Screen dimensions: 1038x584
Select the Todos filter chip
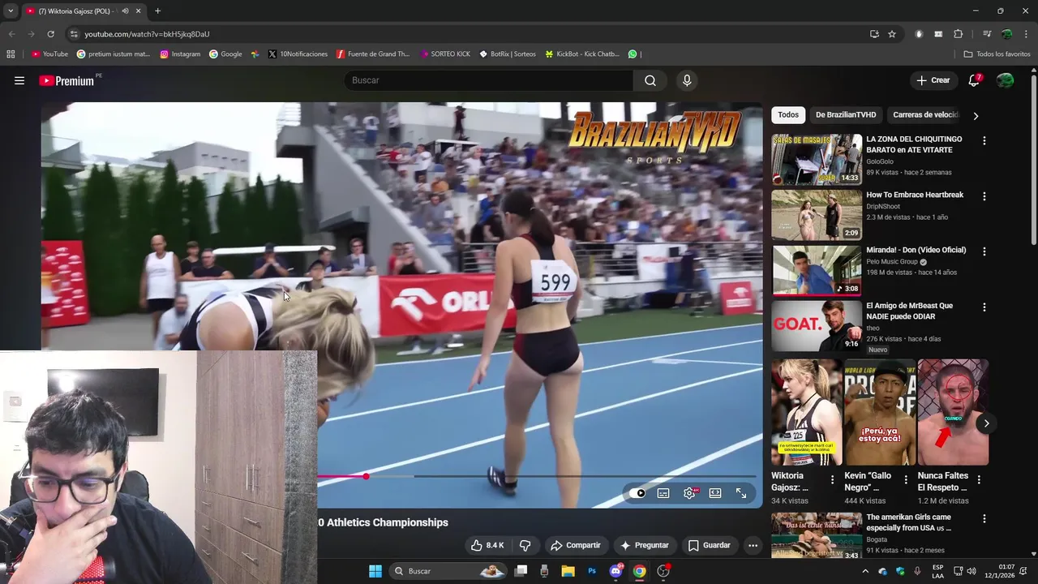[788, 115]
